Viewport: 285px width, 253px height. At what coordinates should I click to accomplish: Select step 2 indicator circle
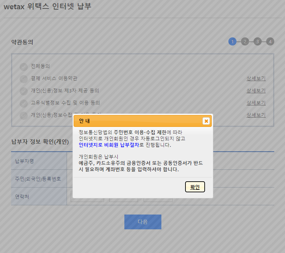click(245, 41)
